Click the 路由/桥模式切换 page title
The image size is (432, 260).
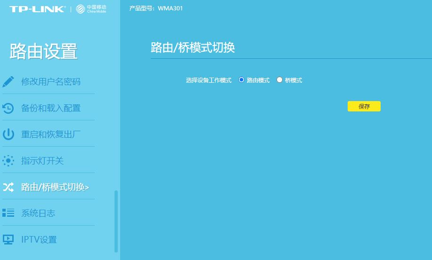pyautogui.click(x=193, y=47)
